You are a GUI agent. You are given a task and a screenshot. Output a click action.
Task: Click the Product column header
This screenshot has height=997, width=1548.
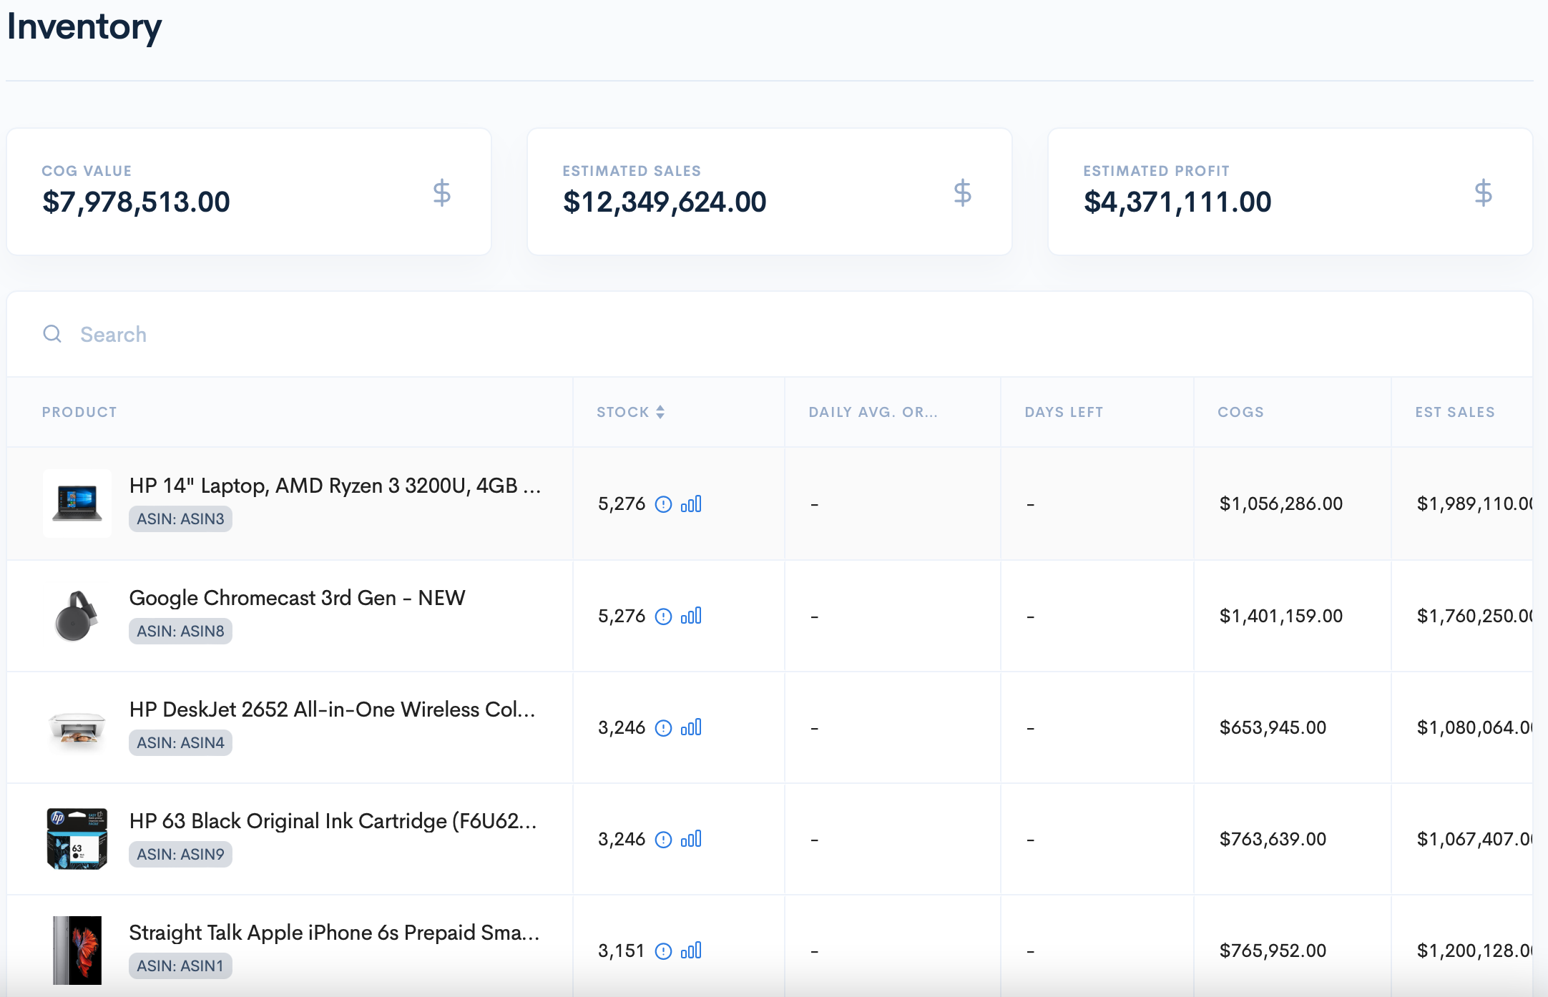click(x=79, y=411)
